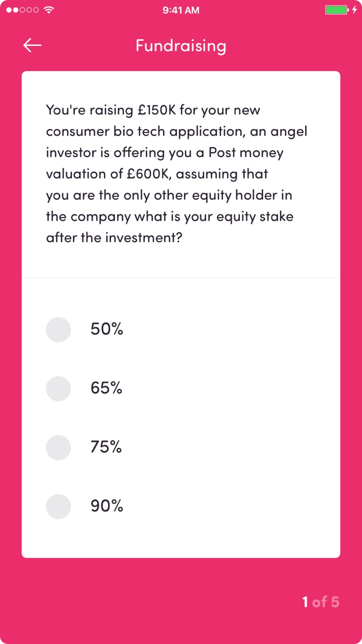Select the 50% radio circle
This screenshot has width=362, height=644.
58,330
